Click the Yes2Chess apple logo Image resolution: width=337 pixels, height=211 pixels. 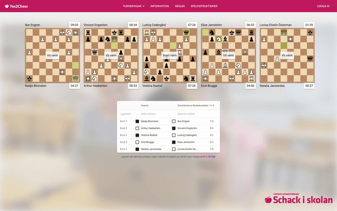(7, 6)
